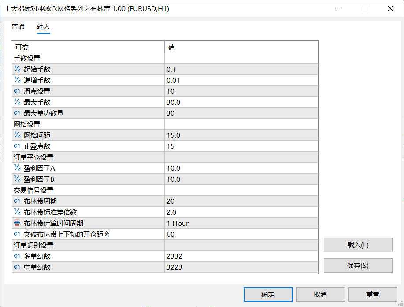Save settings with 保存(S)
This screenshot has height=307, width=404.
pyautogui.click(x=358, y=265)
